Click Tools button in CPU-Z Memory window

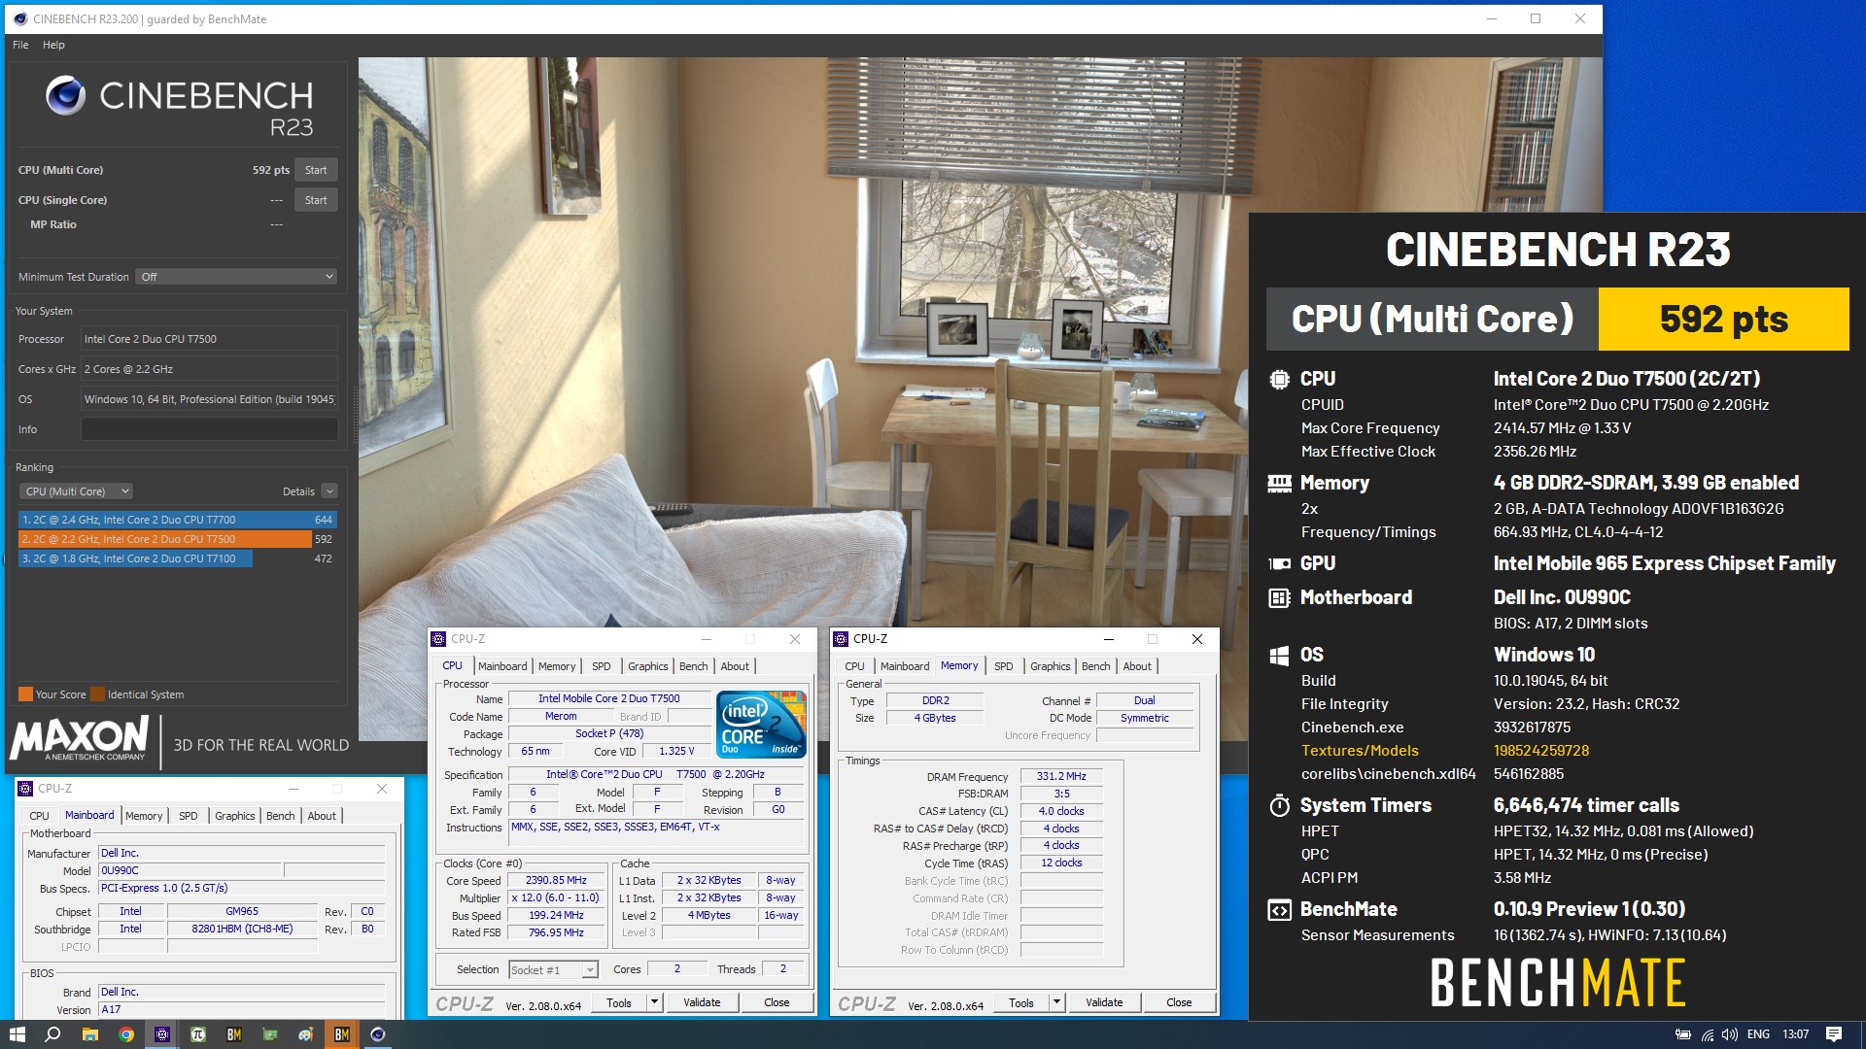pyautogui.click(x=1021, y=1003)
